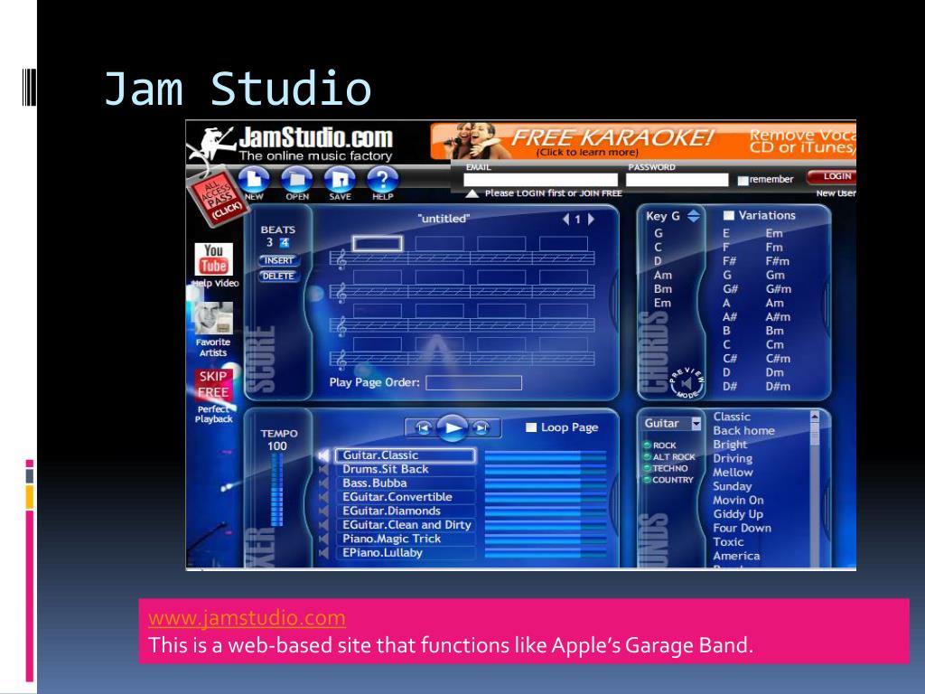Click the Play button in the mixer

pyautogui.click(x=453, y=427)
